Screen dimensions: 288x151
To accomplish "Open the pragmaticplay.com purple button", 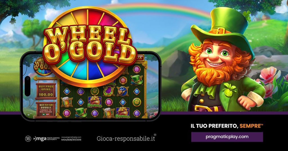I will [227, 137].
